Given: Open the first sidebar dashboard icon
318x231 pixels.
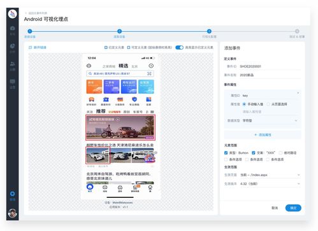Looking at the screenshot, I should click(x=12, y=28).
